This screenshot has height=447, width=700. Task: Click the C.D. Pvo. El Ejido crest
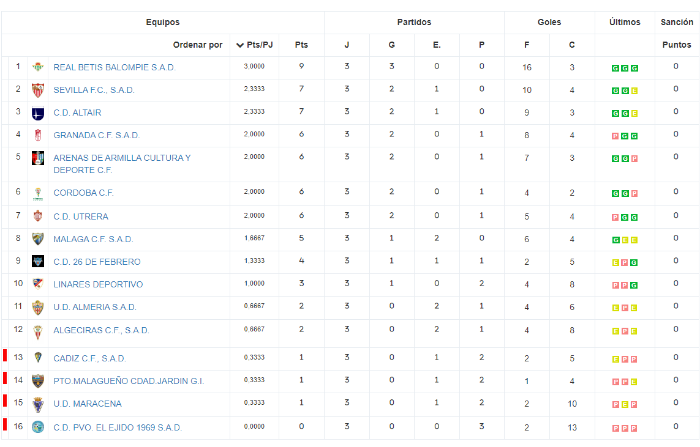tap(38, 427)
